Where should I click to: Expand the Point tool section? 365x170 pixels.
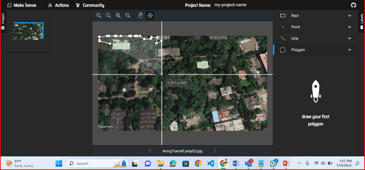tap(315, 27)
